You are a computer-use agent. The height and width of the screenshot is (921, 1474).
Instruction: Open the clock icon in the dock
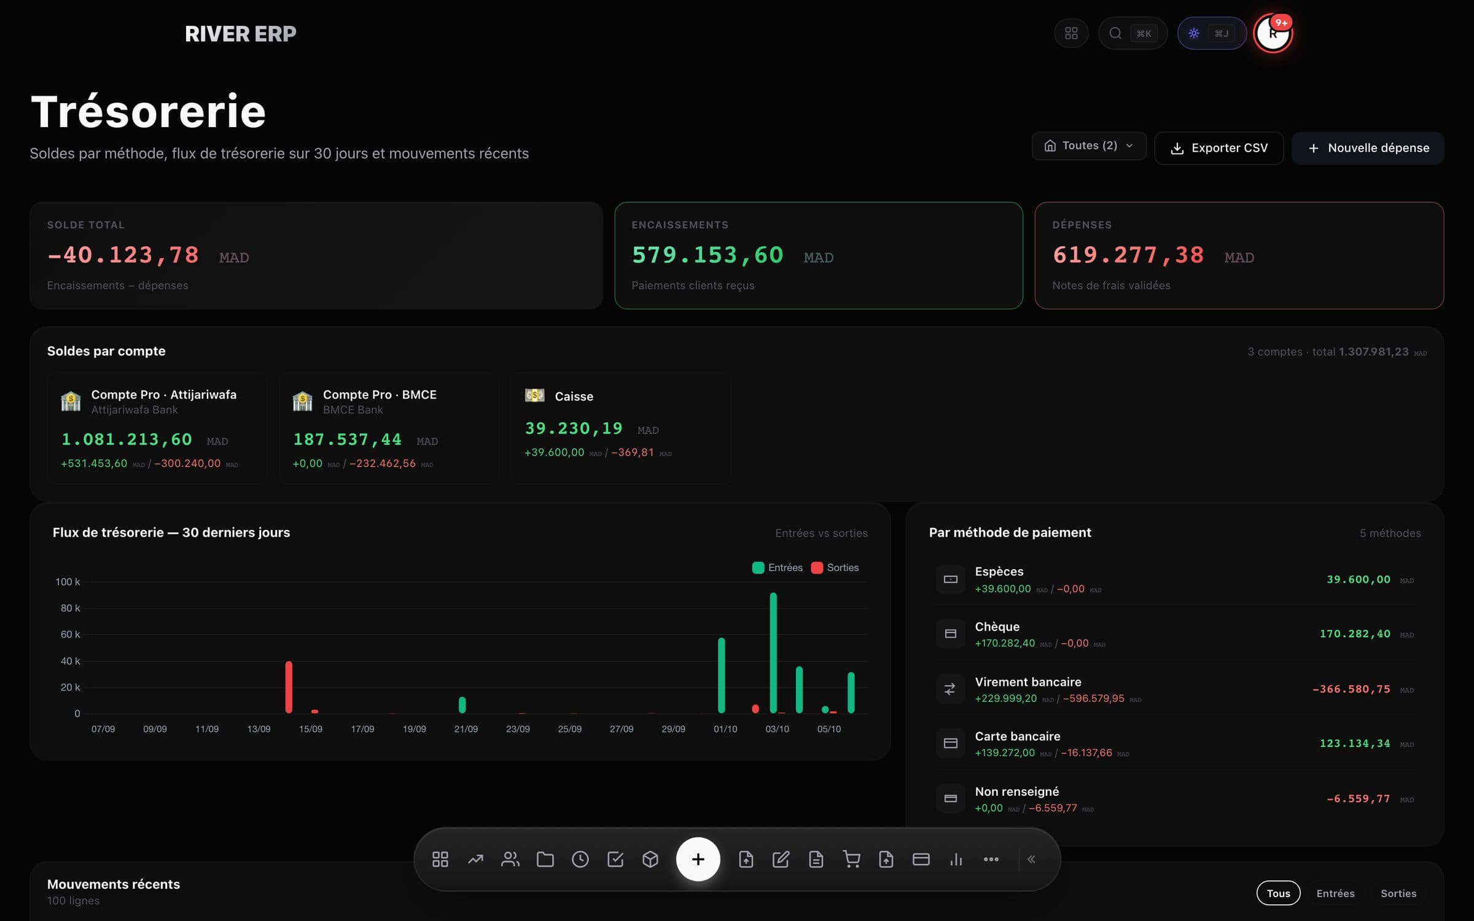tap(580, 859)
